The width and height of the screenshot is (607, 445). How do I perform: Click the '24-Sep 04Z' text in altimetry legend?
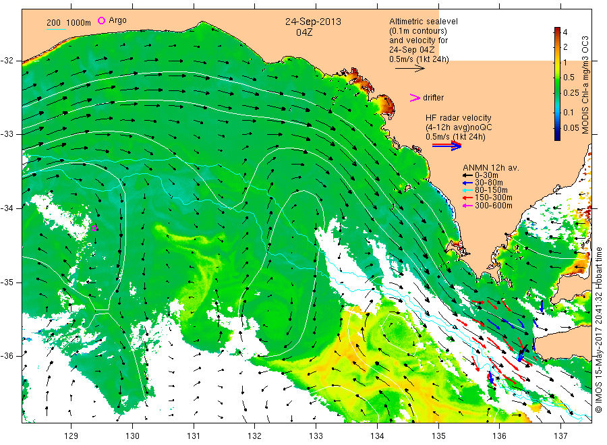pos(412,50)
